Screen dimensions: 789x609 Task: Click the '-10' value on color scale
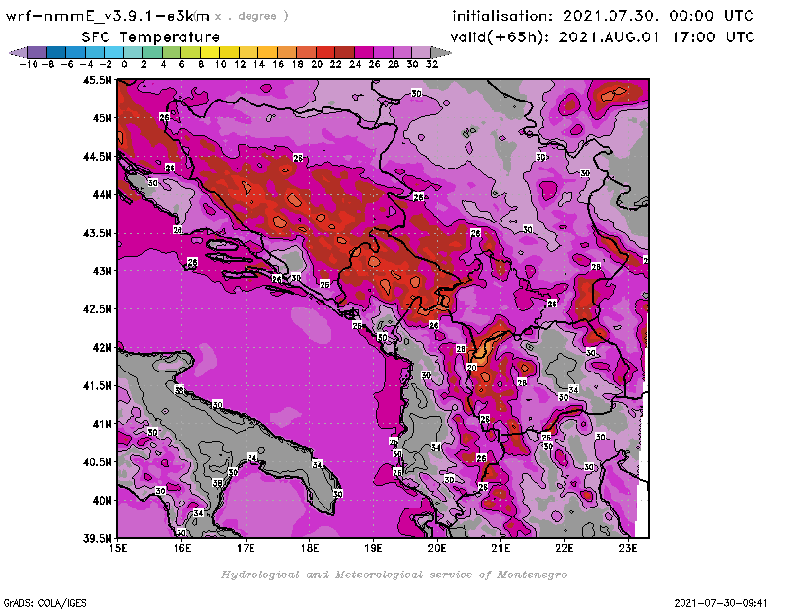coord(29,64)
